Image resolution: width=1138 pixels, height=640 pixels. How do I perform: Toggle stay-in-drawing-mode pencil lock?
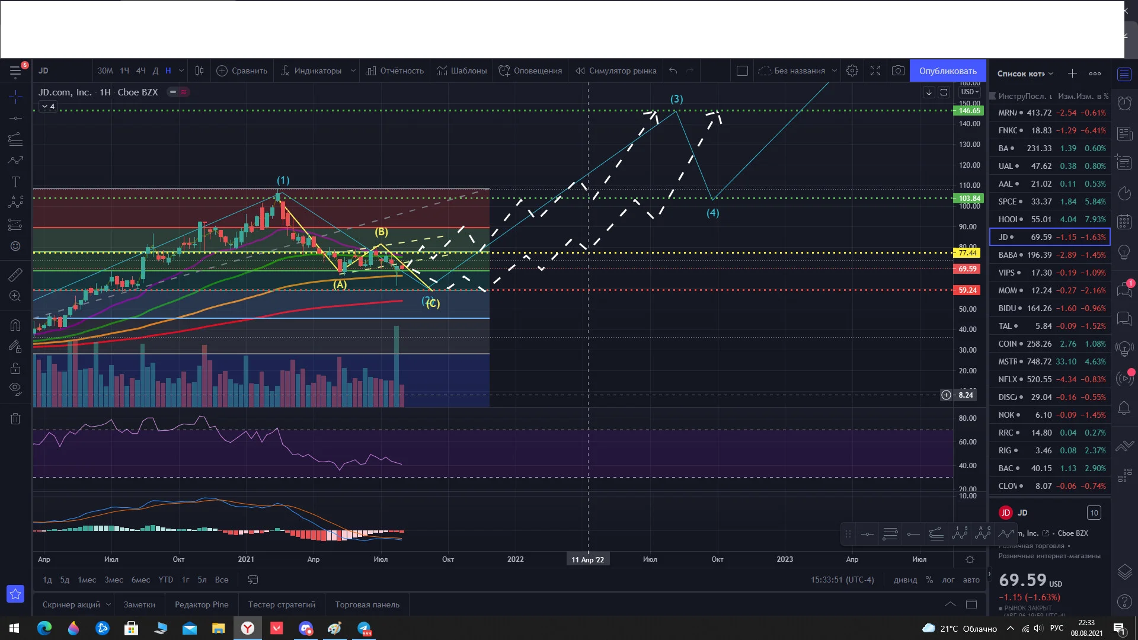(15, 347)
